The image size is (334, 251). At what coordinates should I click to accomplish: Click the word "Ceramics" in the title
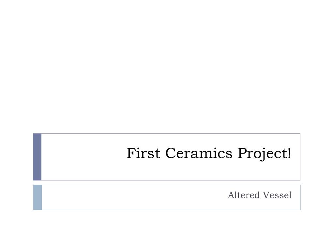tap(199, 153)
